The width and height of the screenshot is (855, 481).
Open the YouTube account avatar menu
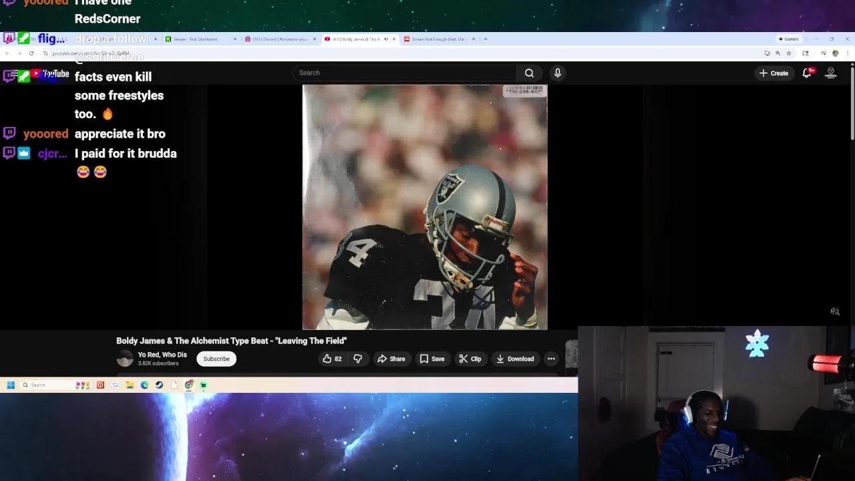pyautogui.click(x=831, y=73)
